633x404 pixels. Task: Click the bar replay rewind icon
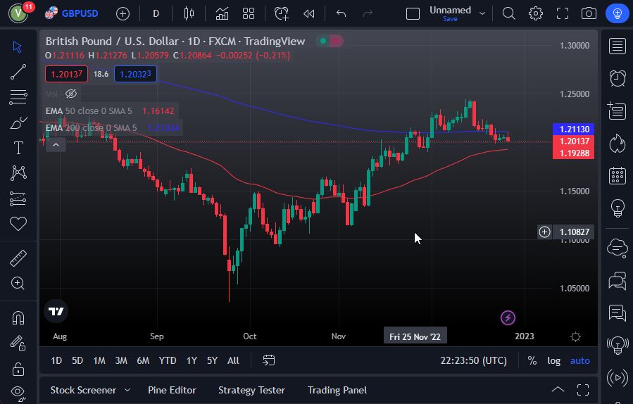coord(308,13)
